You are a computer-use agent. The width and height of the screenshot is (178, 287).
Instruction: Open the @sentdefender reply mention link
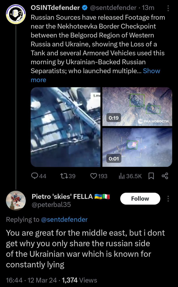click(x=64, y=219)
